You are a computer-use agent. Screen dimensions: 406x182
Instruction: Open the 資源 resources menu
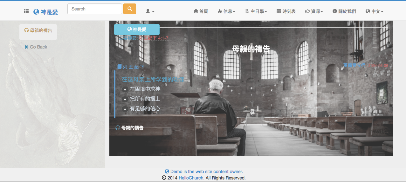click(x=314, y=11)
